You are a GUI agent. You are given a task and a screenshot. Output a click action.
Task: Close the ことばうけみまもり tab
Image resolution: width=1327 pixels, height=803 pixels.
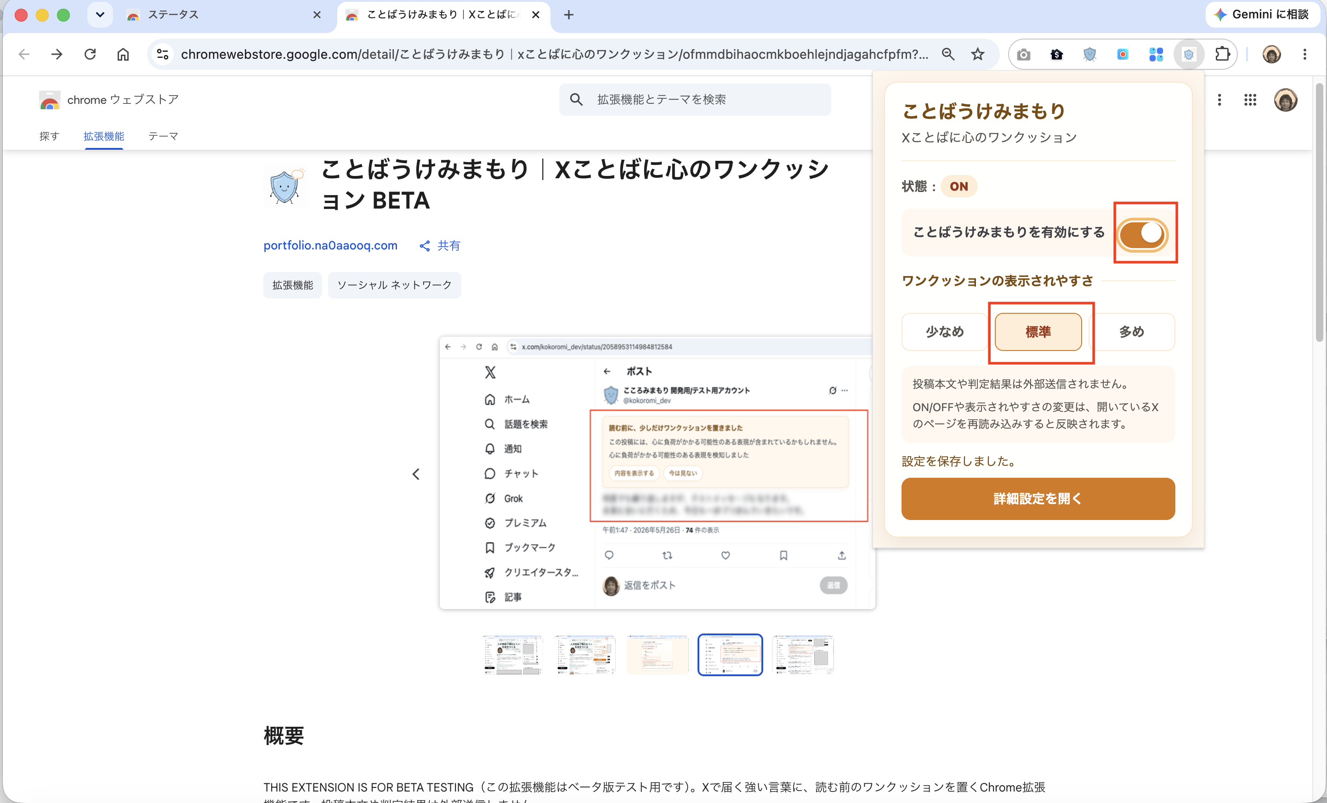535,15
